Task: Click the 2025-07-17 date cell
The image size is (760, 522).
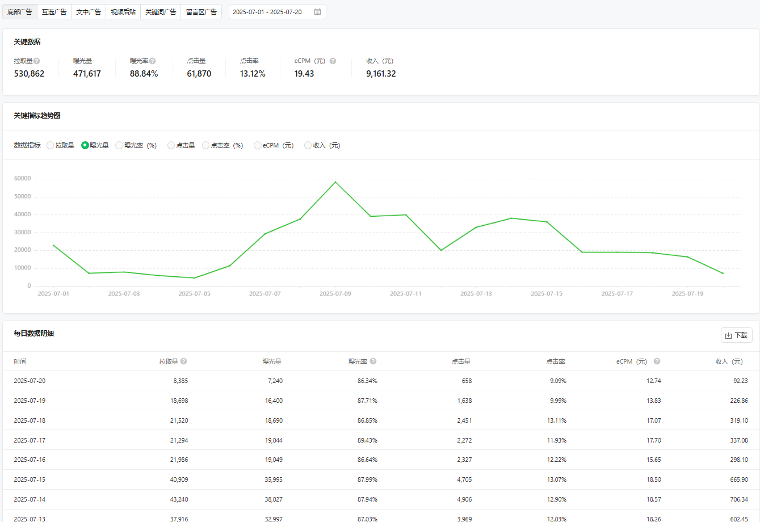Action: point(30,440)
